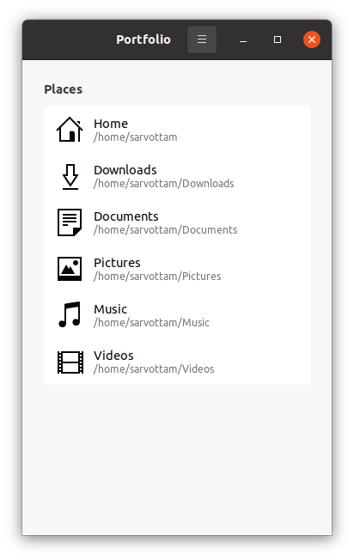Click the Pictures image icon
The height and width of the screenshot is (560, 354).
coord(70,269)
